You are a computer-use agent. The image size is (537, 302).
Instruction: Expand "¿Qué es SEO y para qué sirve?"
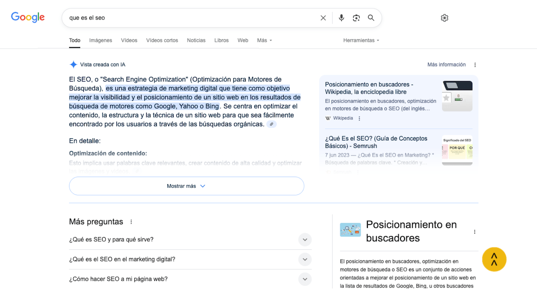pyautogui.click(x=190, y=239)
